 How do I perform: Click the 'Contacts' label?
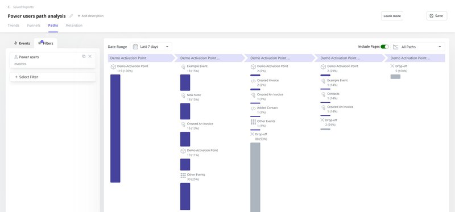pos(333,94)
